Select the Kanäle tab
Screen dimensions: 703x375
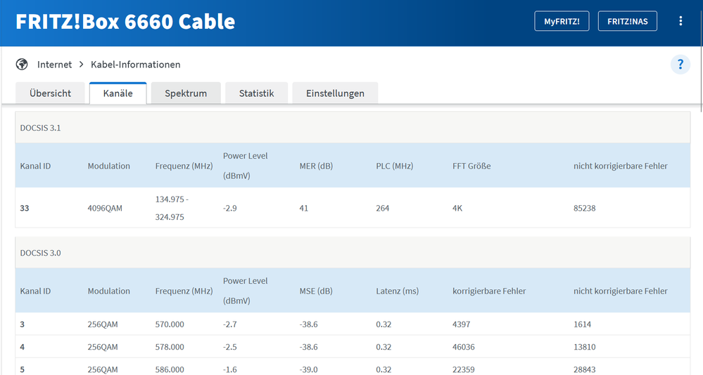[118, 93]
